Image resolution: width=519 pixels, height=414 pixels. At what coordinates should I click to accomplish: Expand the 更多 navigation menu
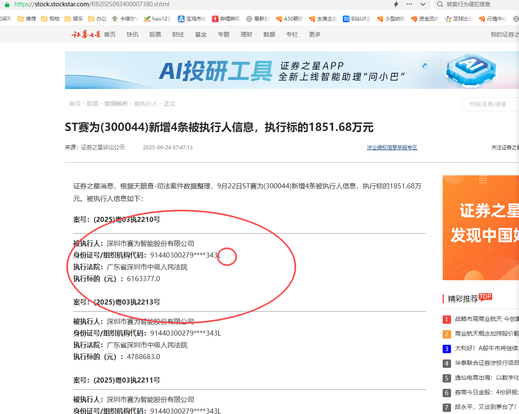[315, 34]
